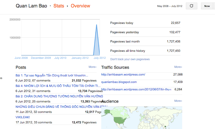
Task: Click the Pageviews last month label
Action: (125, 42)
